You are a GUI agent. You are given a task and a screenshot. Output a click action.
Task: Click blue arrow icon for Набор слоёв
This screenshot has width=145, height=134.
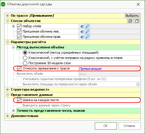82,26
